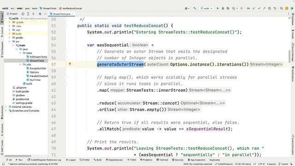Click the yellow lightbulb intention icon on line 57
This screenshot has width=295, height=166.
click(70, 64)
